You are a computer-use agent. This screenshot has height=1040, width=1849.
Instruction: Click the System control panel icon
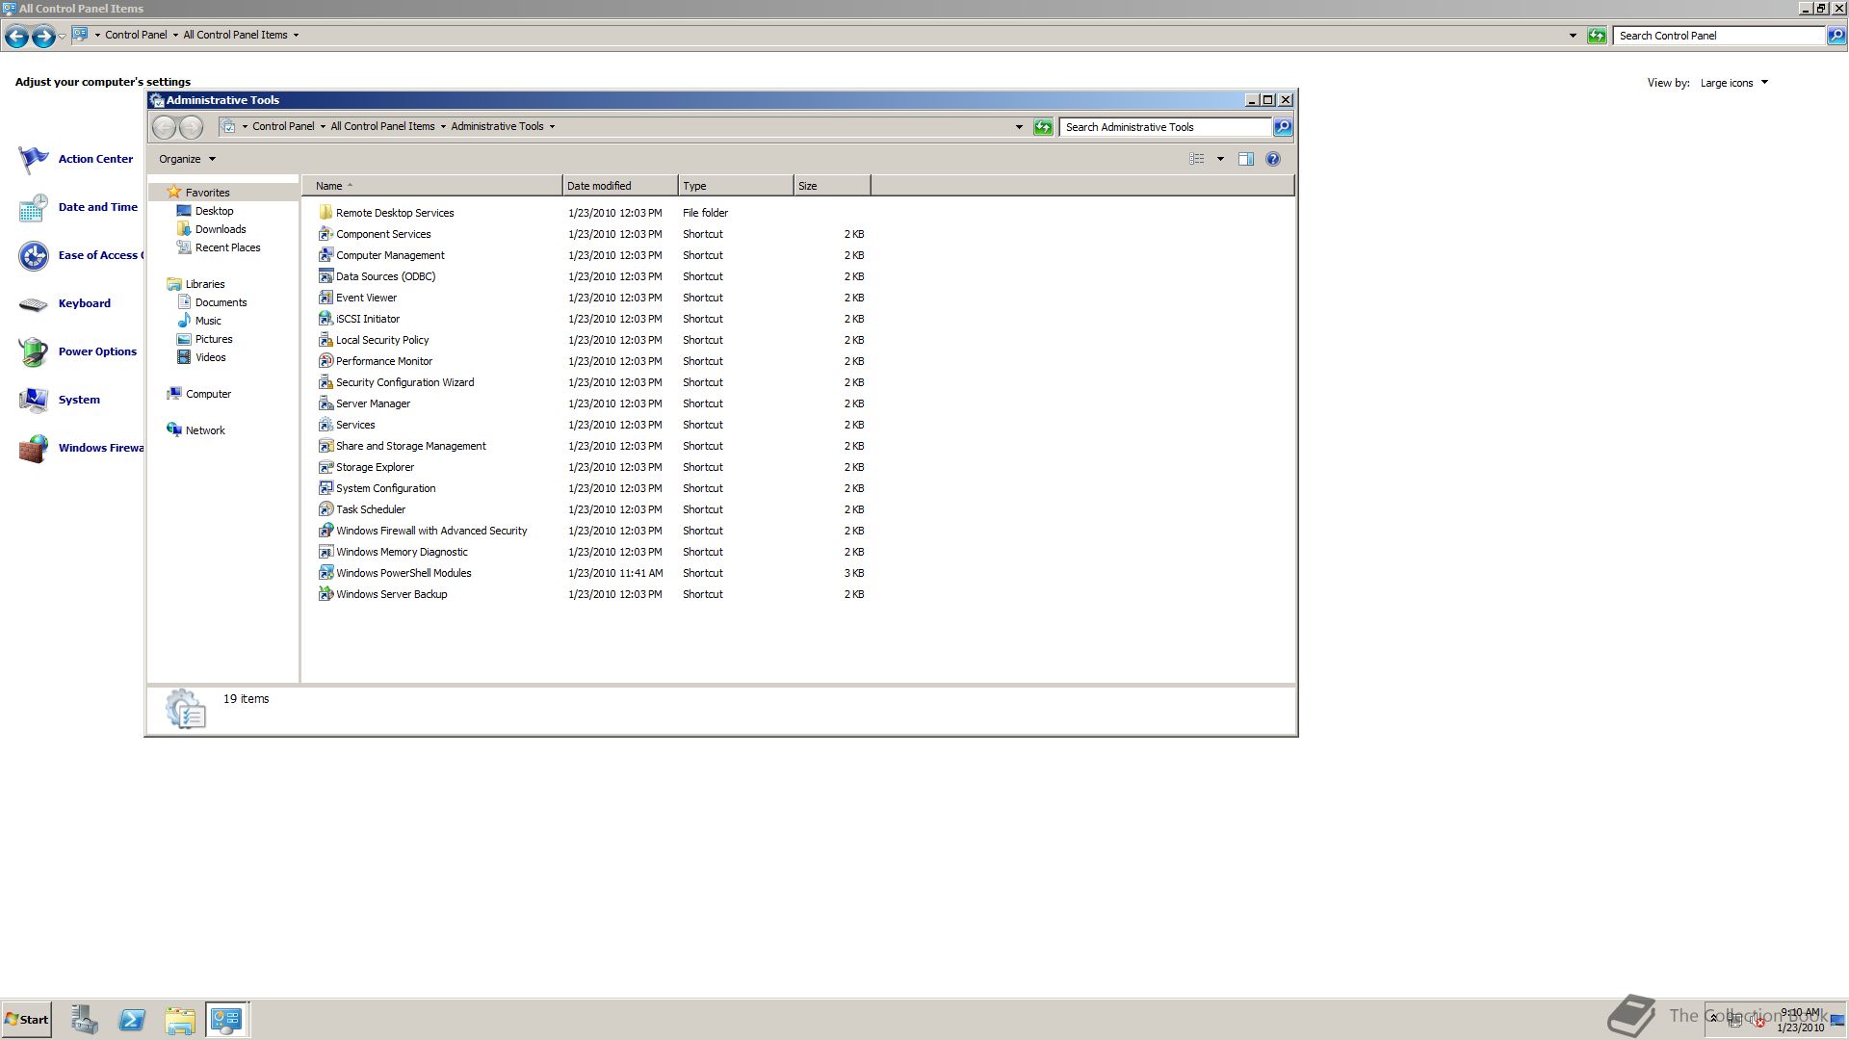(x=34, y=400)
